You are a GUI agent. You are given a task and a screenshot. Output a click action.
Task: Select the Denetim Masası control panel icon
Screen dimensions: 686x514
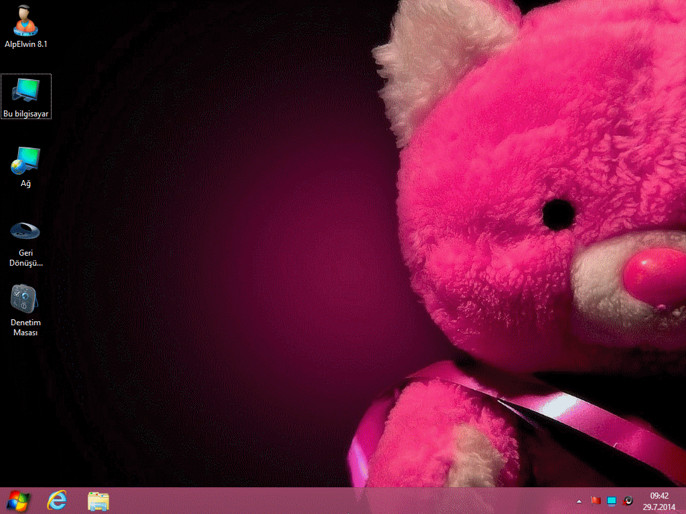[25, 299]
